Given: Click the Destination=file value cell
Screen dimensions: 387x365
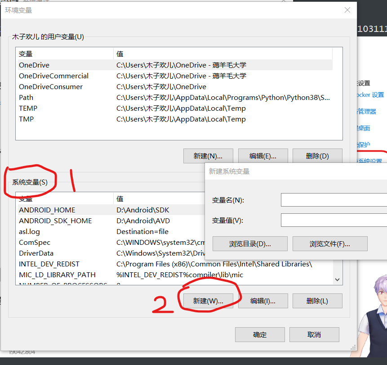Looking at the screenshot, I should pyautogui.click(x=142, y=231).
